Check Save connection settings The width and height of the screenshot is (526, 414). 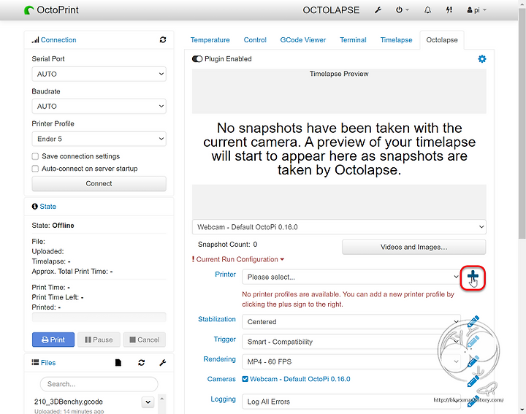(x=35, y=156)
